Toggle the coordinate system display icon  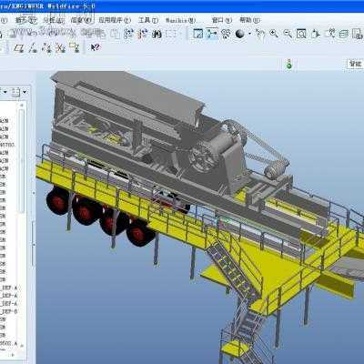[x=60, y=47]
